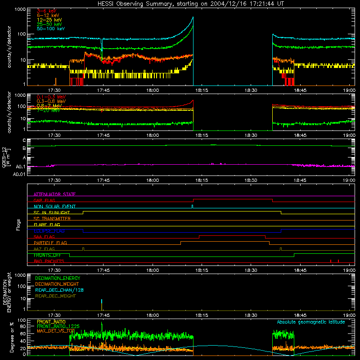Viewport: 360px width, 360px height.
Task: Select the ECLIPSE_FLAG label
Action: (x=49, y=231)
